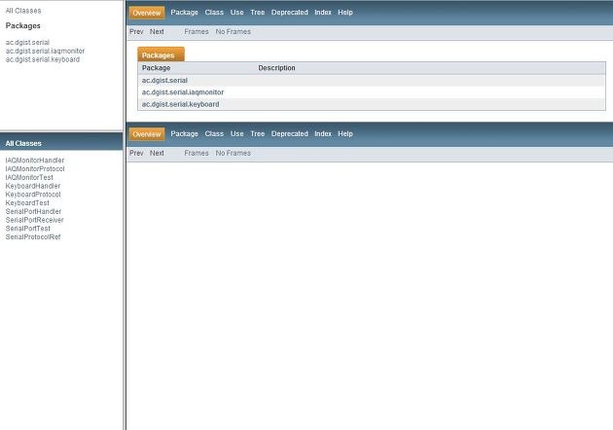
Task: Select Index in top navigation bar
Action: point(323,13)
